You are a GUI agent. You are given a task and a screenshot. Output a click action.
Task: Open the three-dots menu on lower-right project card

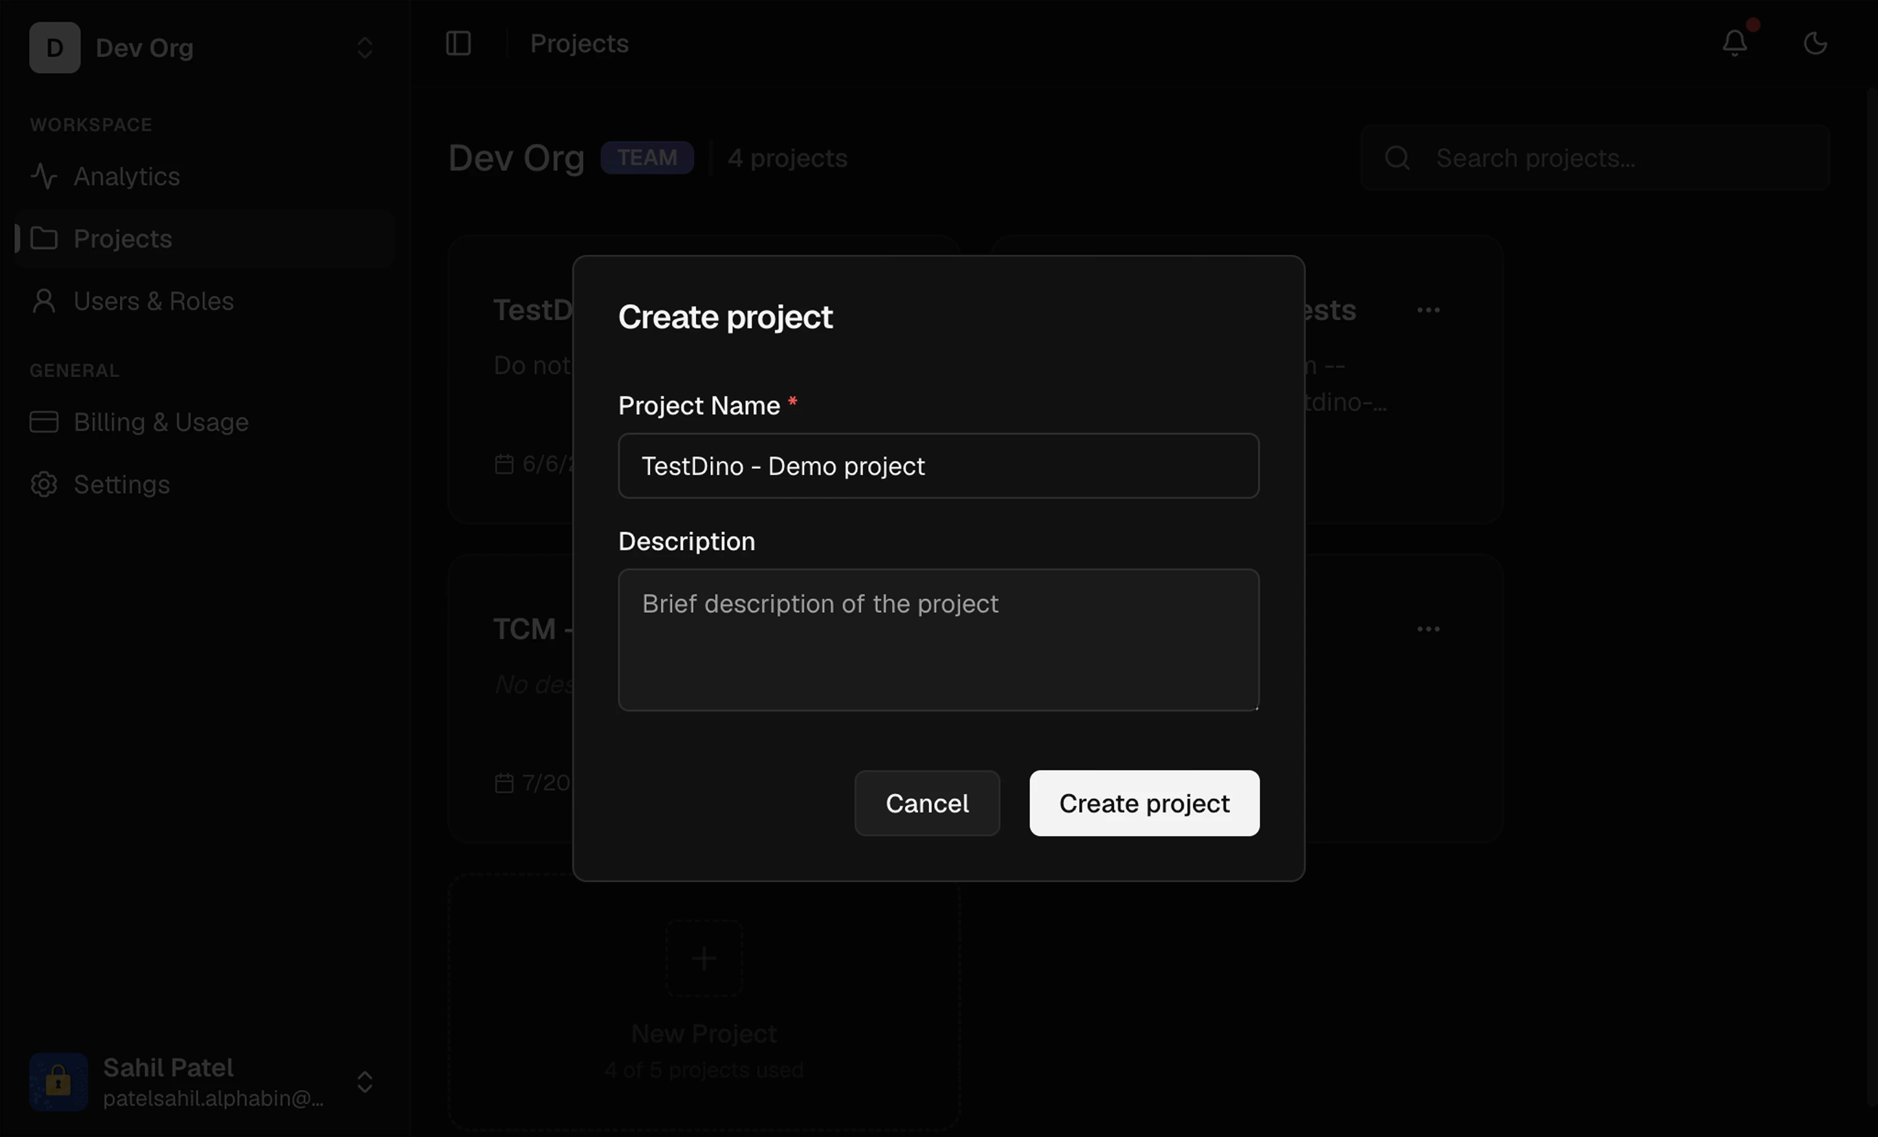pyautogui.click(x=1428, y=628)
